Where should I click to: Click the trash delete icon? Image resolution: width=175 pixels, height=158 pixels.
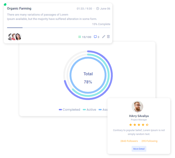[x=108, y=37]
